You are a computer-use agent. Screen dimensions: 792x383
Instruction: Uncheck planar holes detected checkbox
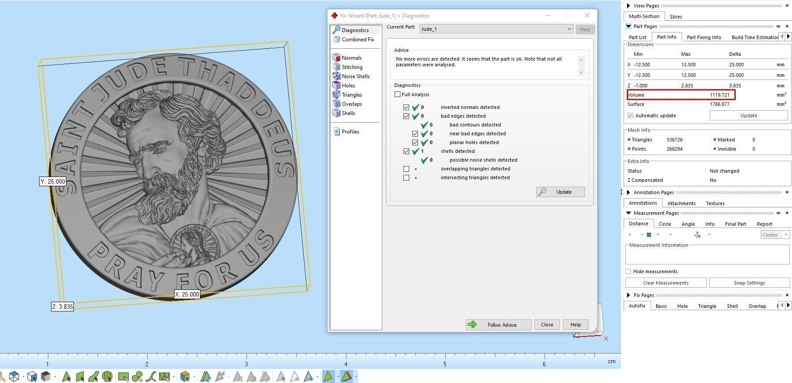[x=415, y=142]
